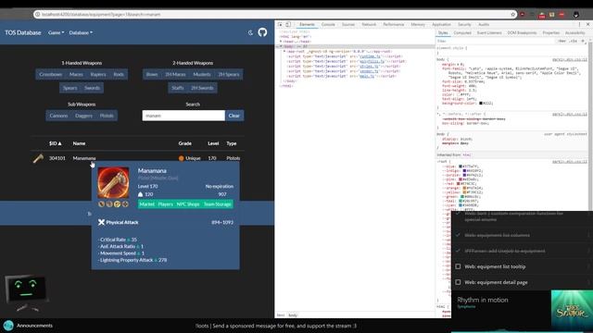Bookmark this page with the star icon
The image size is (593, 333).
tap(512, 15)
